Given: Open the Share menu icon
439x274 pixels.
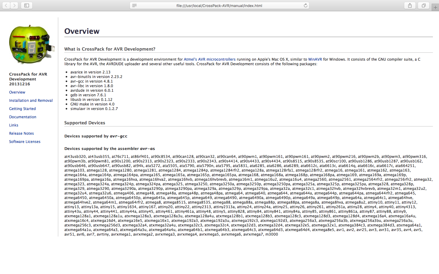Looking at the screenshot, I should tap(410, 5).
